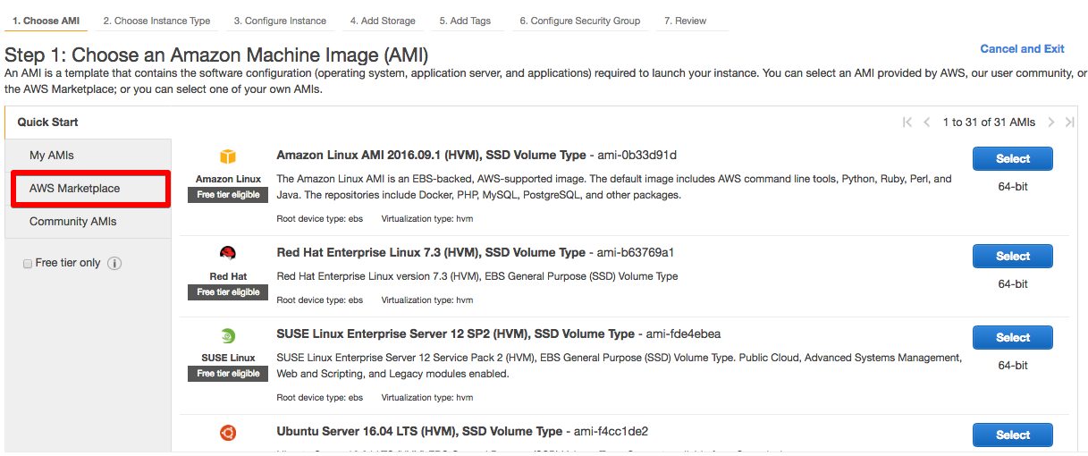
Task: Enable the Free tier only checkbox
Action: point(28,264)
